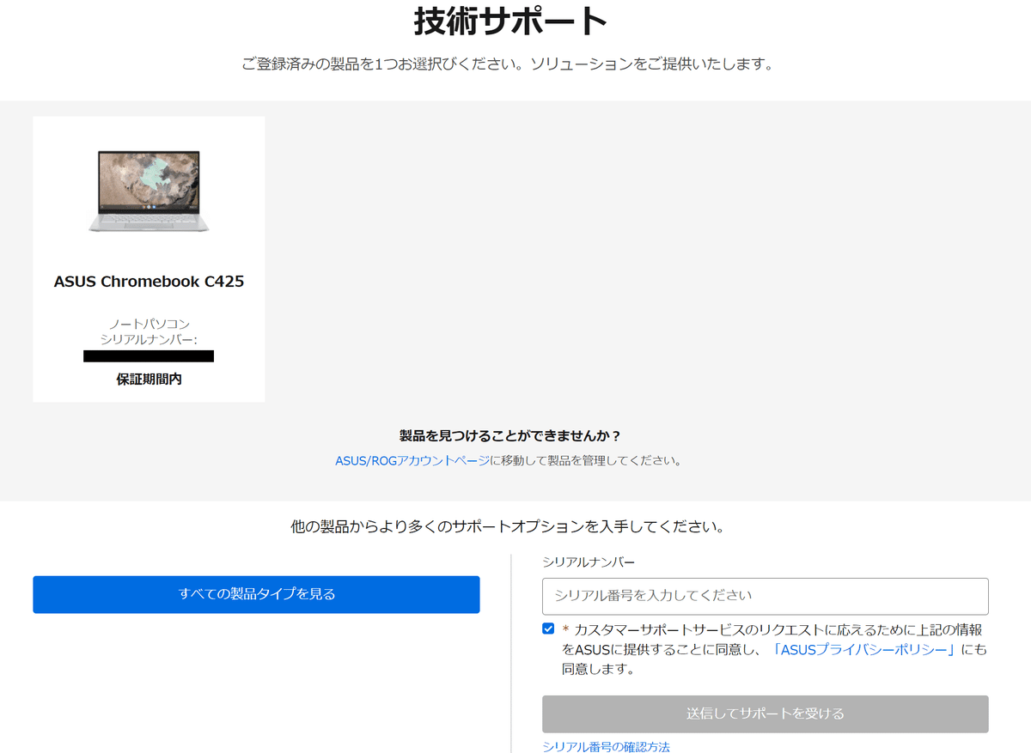Viewport: 1031px width, 753px height.
Task: Click the シリアルナンバー label above the input
Action: (589, 562)
